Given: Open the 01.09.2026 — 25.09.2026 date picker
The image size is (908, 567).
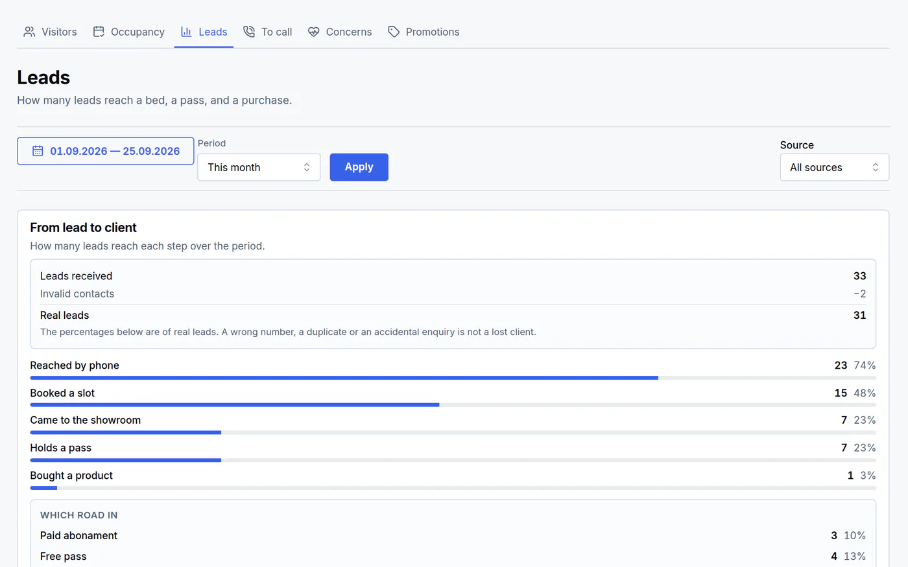Looking at the screenshot, I should point(106,151).
